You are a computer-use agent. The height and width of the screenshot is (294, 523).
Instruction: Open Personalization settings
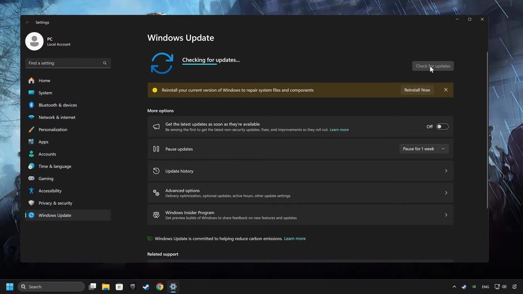click(x=68, y=129)
